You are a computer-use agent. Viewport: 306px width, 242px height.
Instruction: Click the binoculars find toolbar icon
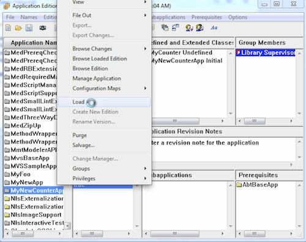[42, 27]
